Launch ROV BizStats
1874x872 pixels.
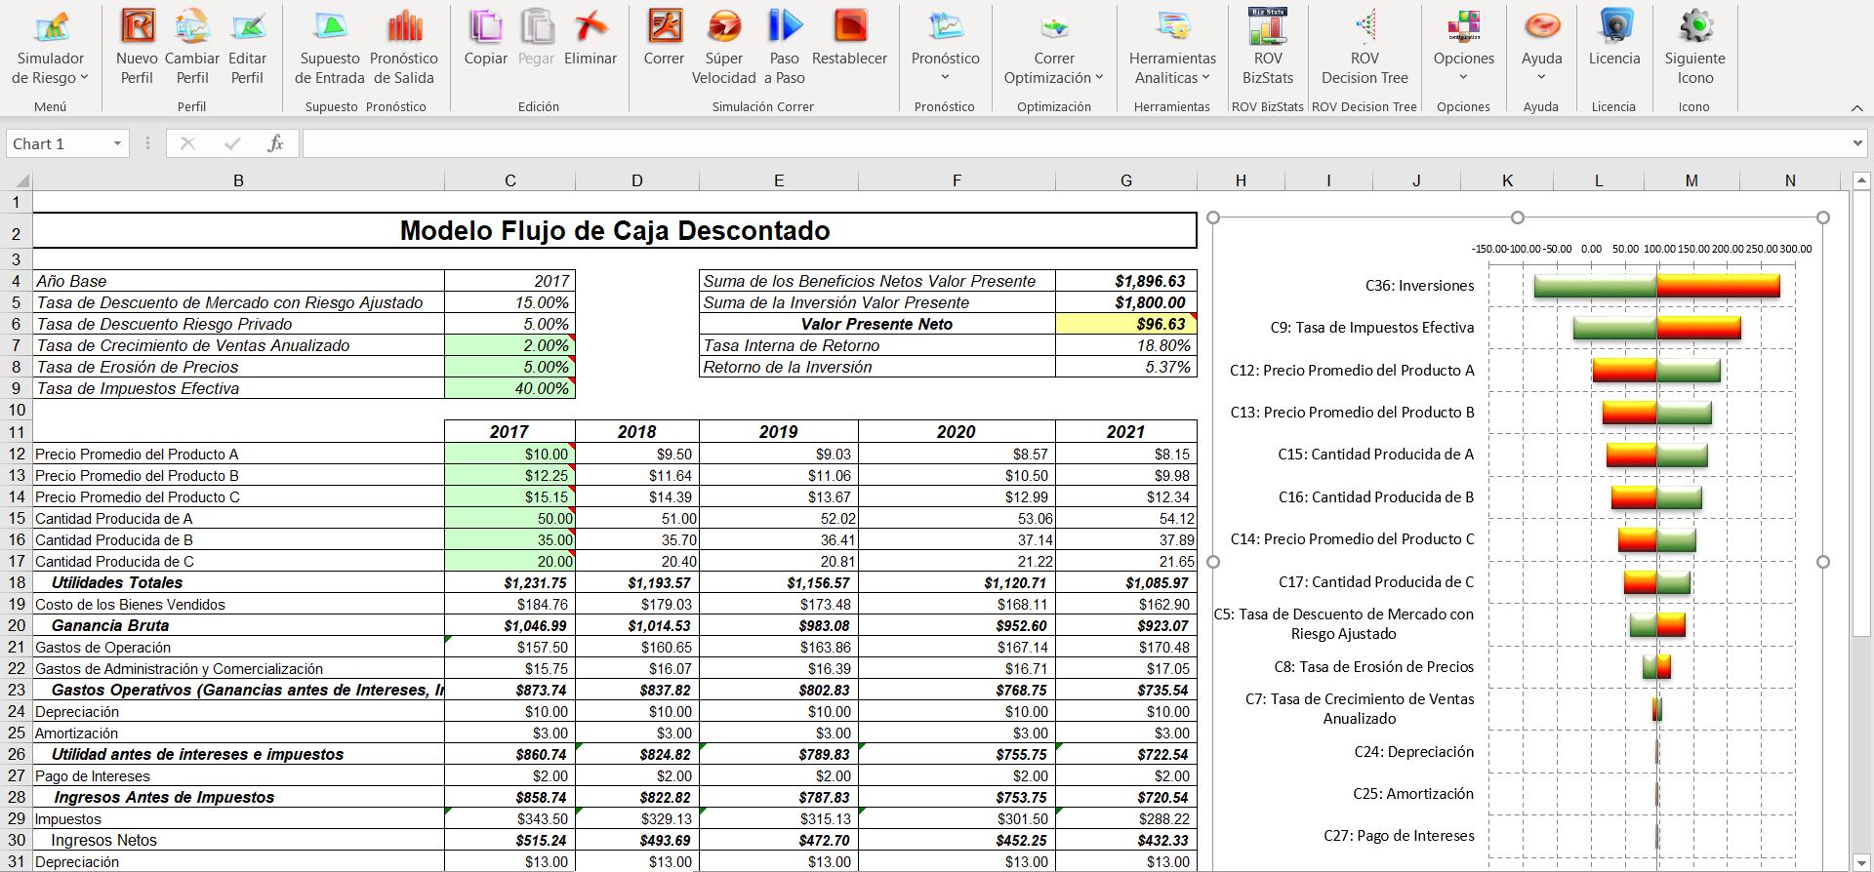coord(1268,47)
